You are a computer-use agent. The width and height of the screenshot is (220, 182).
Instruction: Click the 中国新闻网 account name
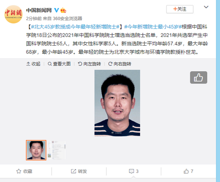[39, 10]
